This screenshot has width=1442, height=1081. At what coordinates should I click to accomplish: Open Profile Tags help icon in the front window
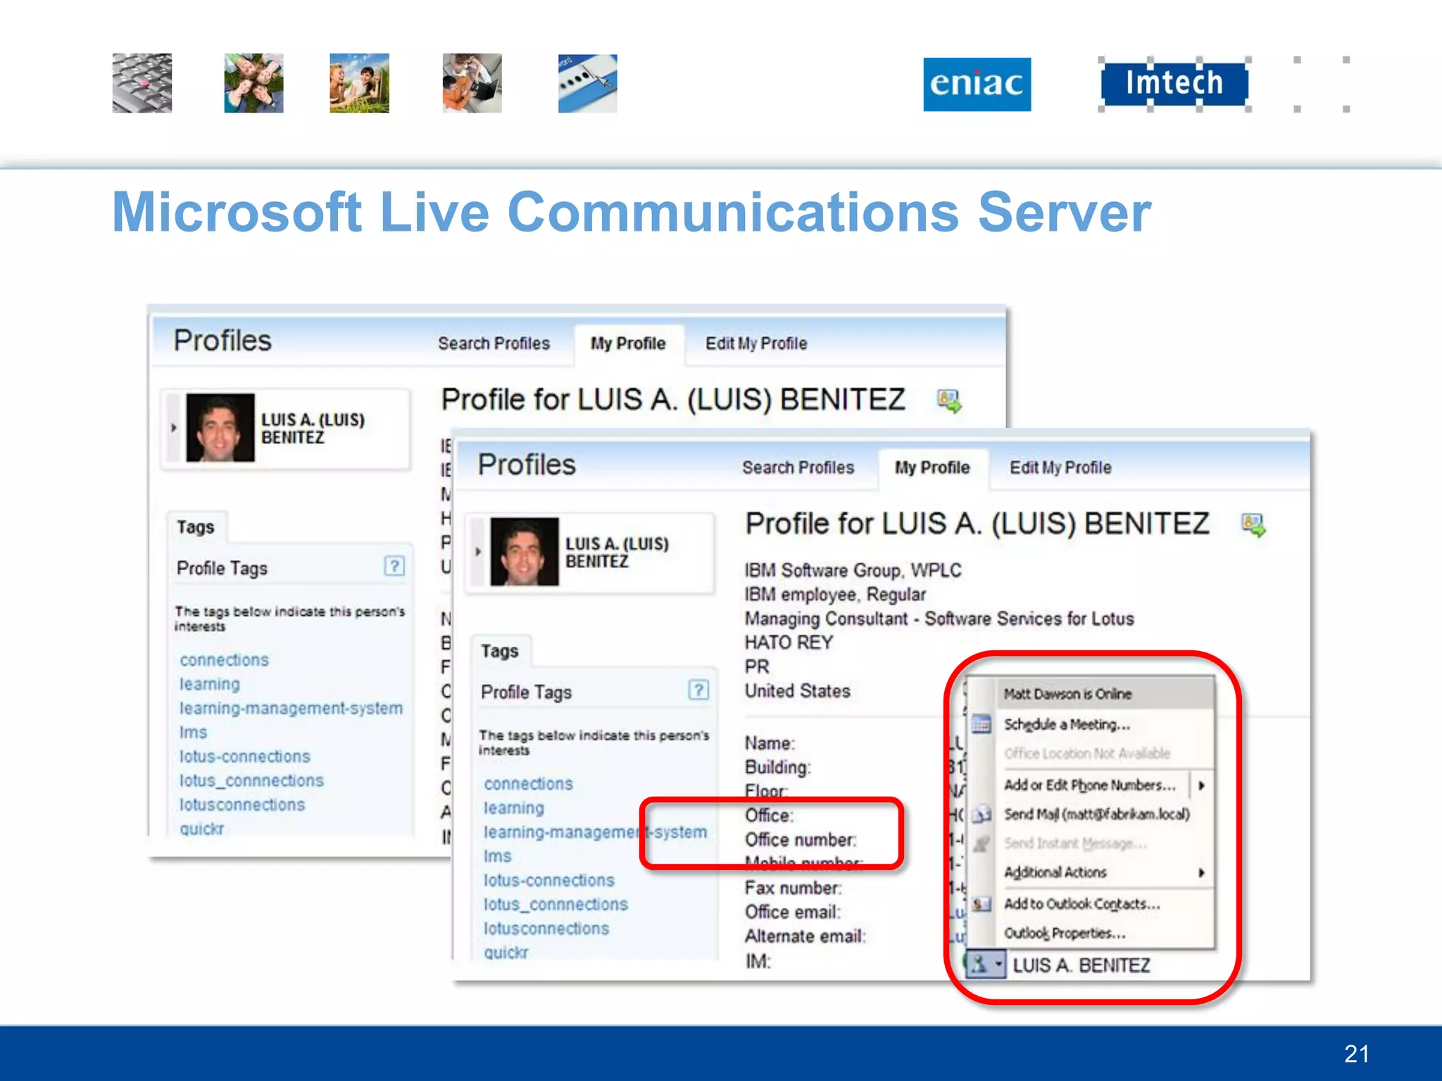[x=698, y=690]
